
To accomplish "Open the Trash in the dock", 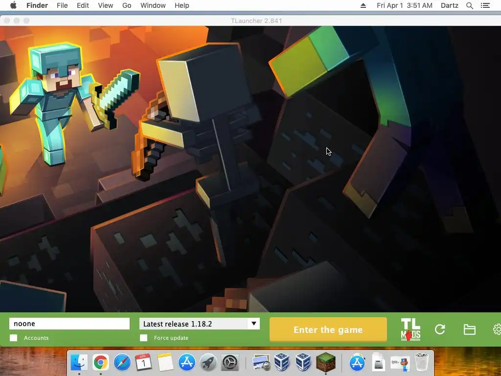I will [x=422, y=362].
